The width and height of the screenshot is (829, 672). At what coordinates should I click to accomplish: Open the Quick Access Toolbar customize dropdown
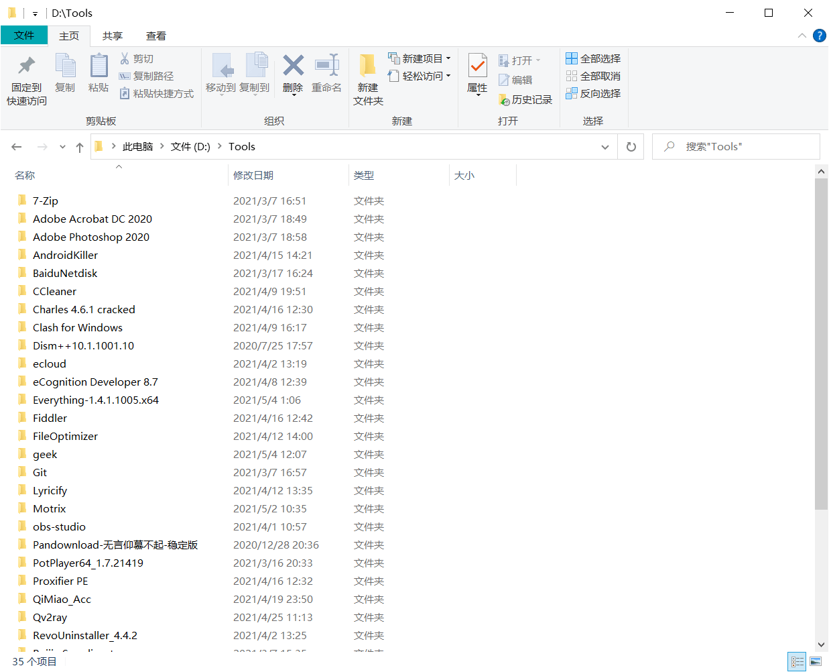(35, 13)
